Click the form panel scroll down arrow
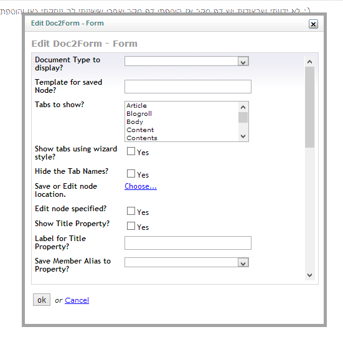Image resolution: width=343 pixels, height=337 pixels. pos(309,275)
